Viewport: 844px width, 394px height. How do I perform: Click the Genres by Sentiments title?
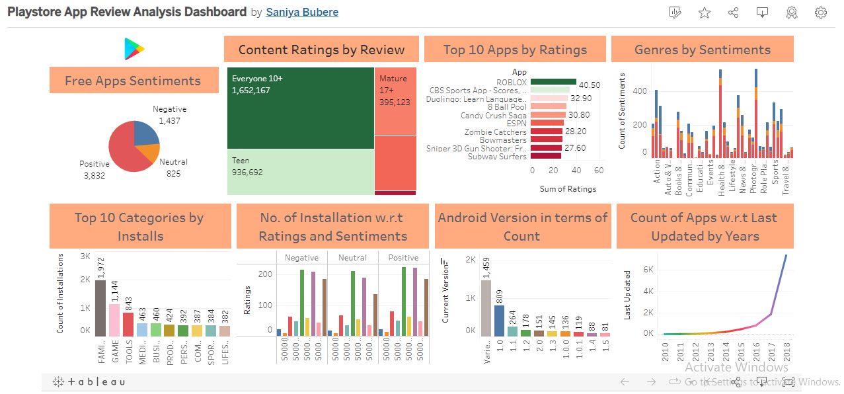[702, 50]
